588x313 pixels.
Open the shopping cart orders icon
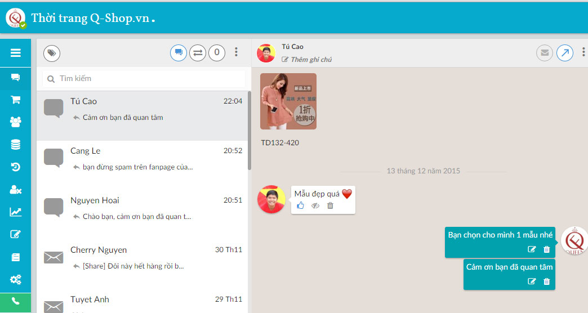point(15,100)
